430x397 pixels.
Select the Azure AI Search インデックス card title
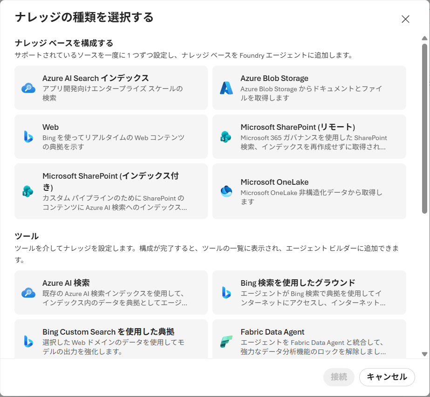96,78
